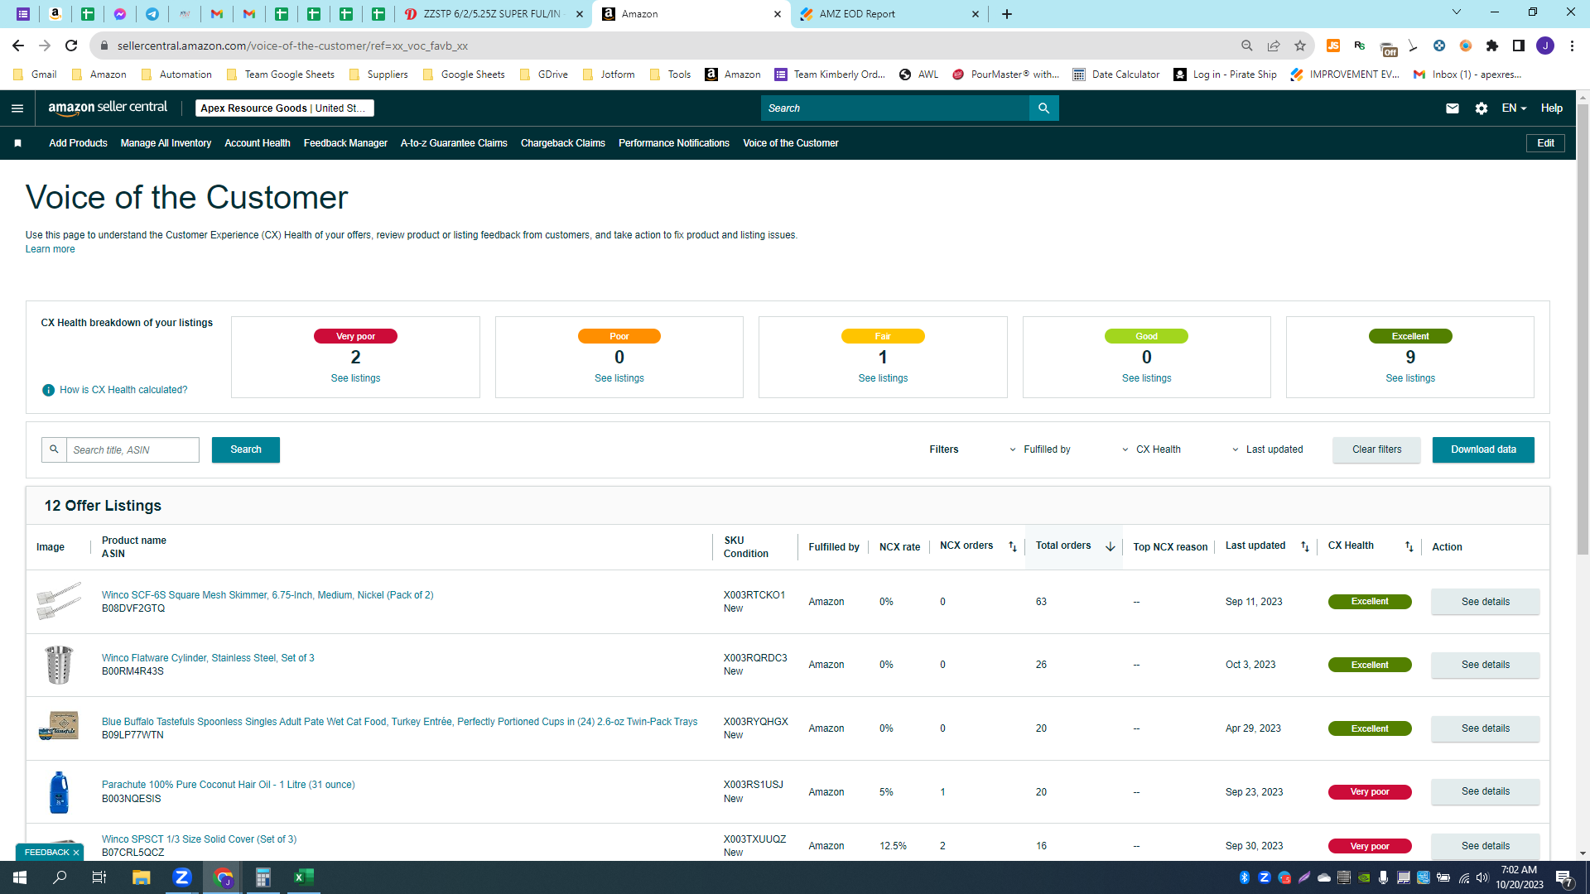Click the Fair yellow badge in breakdown
Screen dimensions: 1590x894
pyautogui.click(x=883, y=336)
